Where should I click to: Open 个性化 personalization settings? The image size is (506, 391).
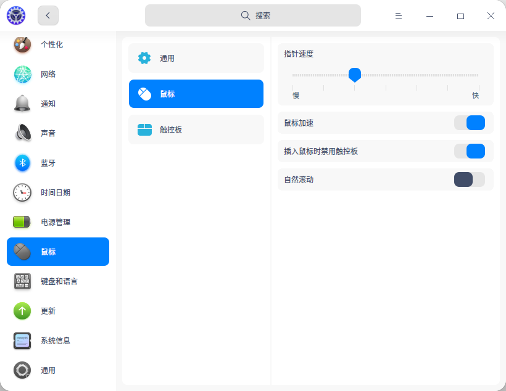[x=58, y=44]
